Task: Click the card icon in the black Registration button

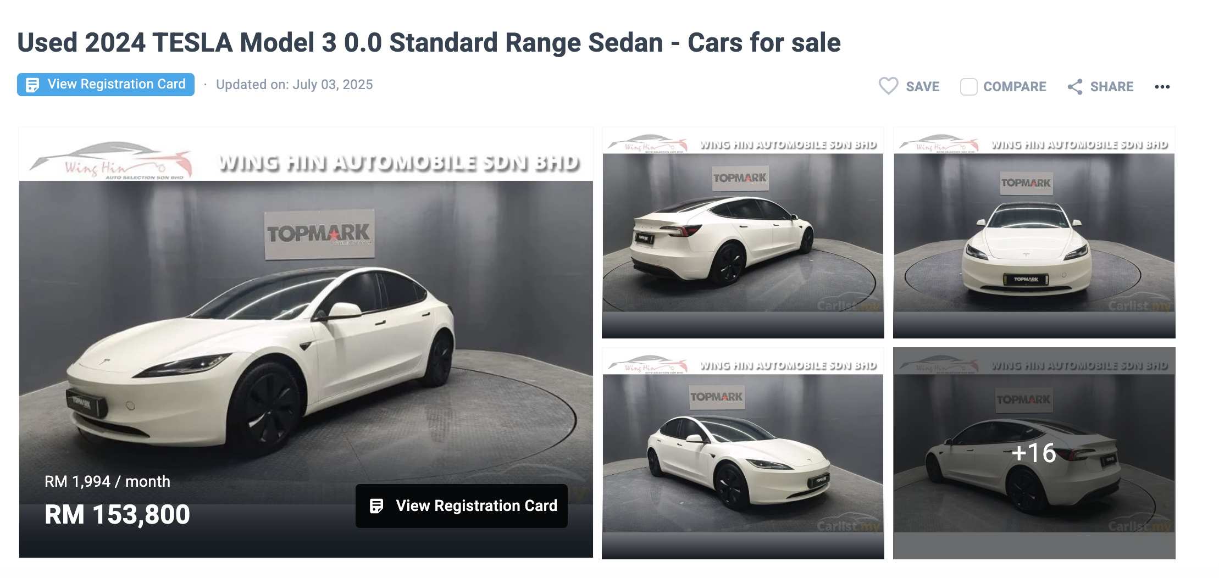Action: [376, 506]
